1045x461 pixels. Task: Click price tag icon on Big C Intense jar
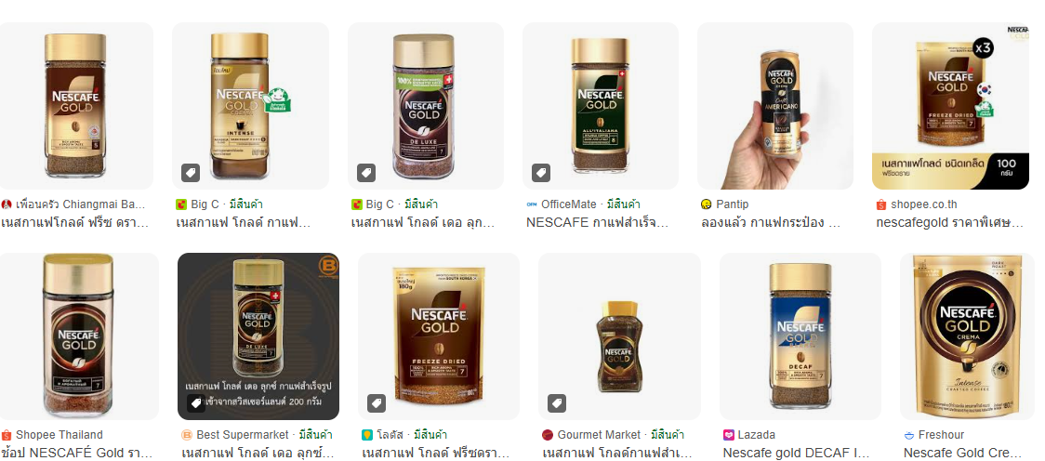(191, 173)
